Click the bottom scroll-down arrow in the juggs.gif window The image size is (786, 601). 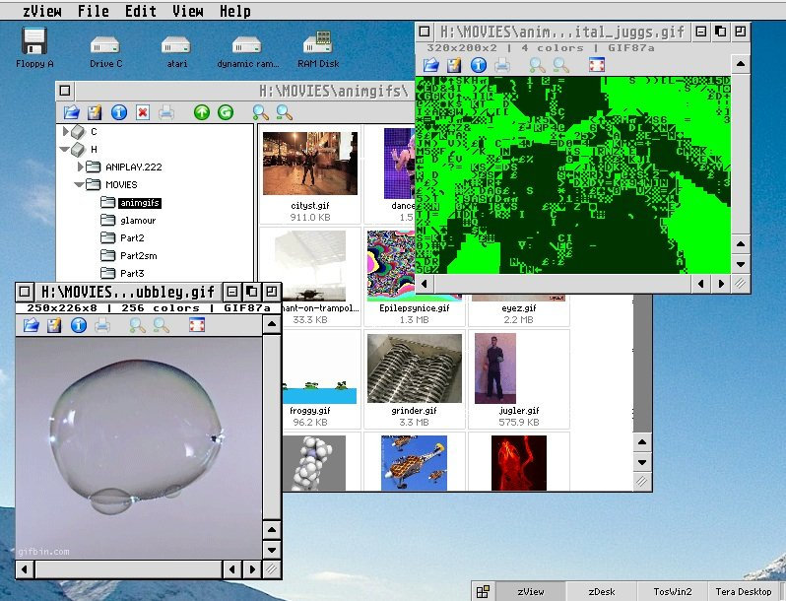tap(741, 264)
